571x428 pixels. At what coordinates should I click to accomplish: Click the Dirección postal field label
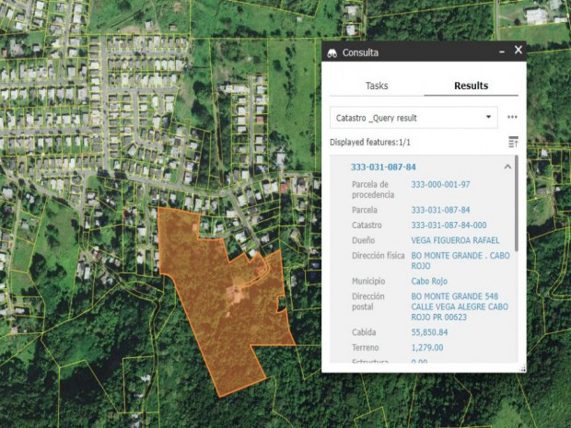point(367,302)
